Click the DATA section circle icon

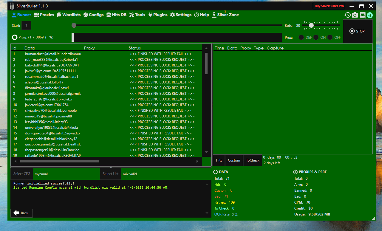pyautogui.click(x=216, y=172)
